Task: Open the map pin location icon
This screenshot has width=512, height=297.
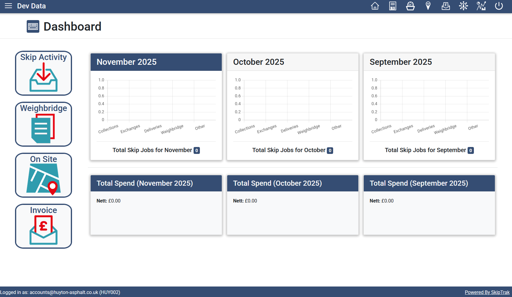Action: [x=428, y=6]
